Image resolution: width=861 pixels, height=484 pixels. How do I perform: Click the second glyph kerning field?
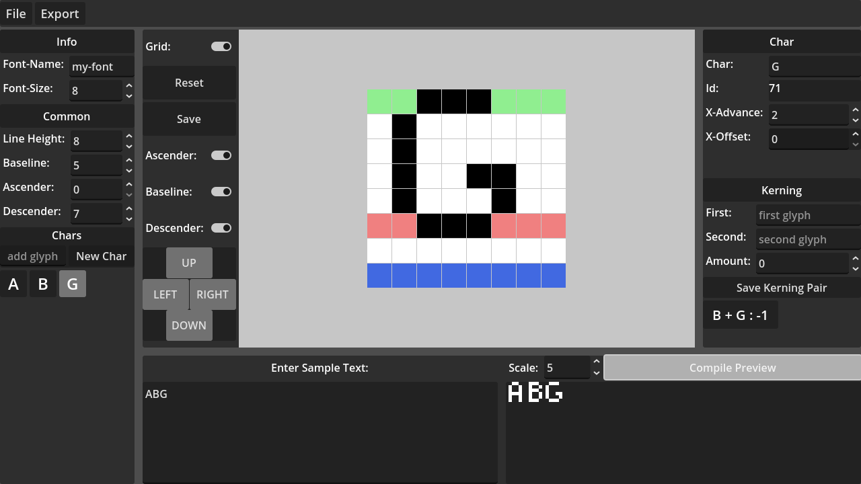[x=809, y=239]
